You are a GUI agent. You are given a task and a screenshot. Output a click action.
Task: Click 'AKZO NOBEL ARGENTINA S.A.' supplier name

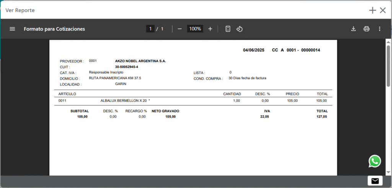(140, 61)
